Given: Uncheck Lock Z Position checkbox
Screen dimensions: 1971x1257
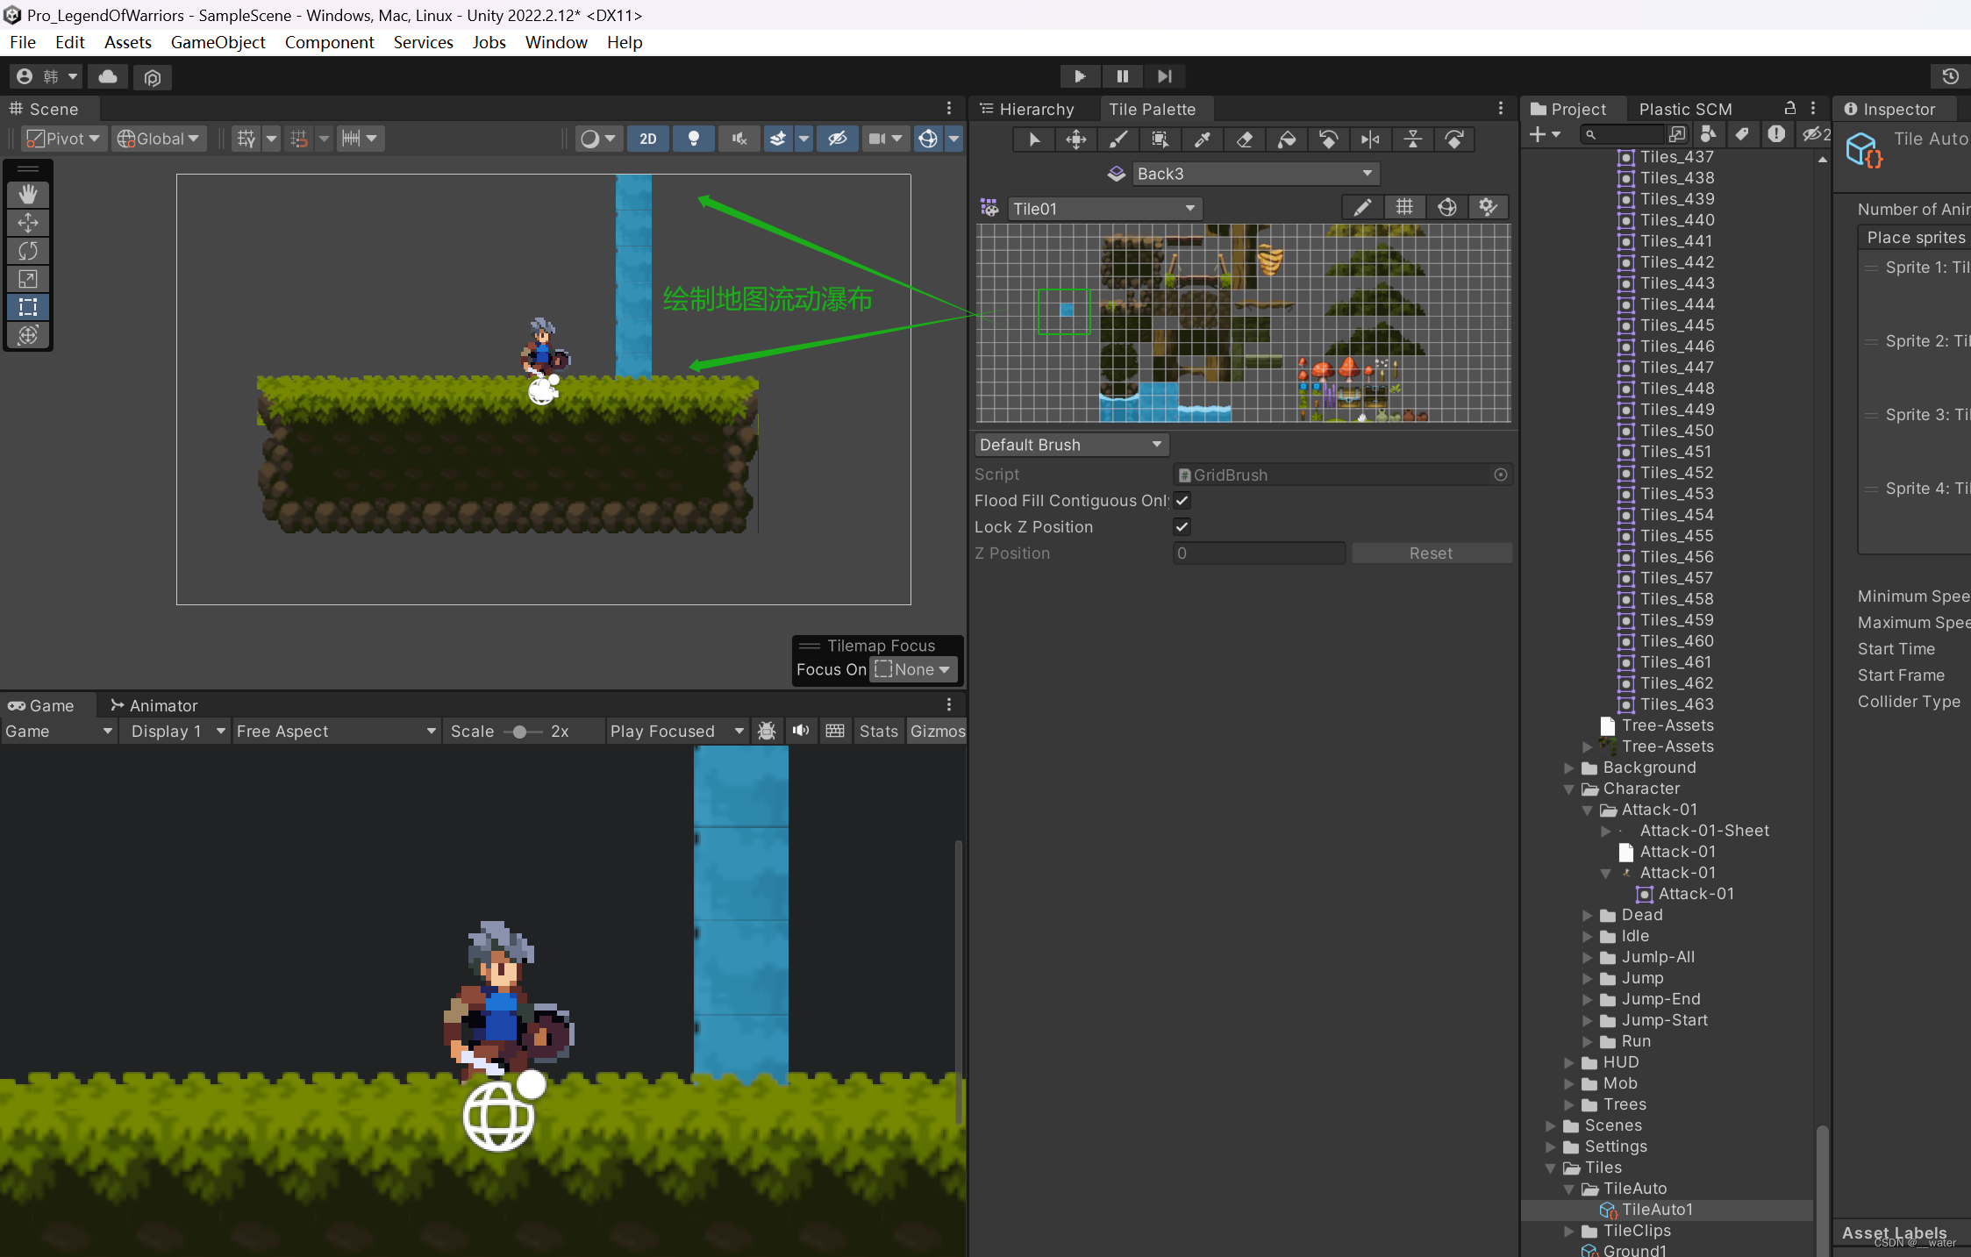Looking at the screenshot, I should point(1182,527).
